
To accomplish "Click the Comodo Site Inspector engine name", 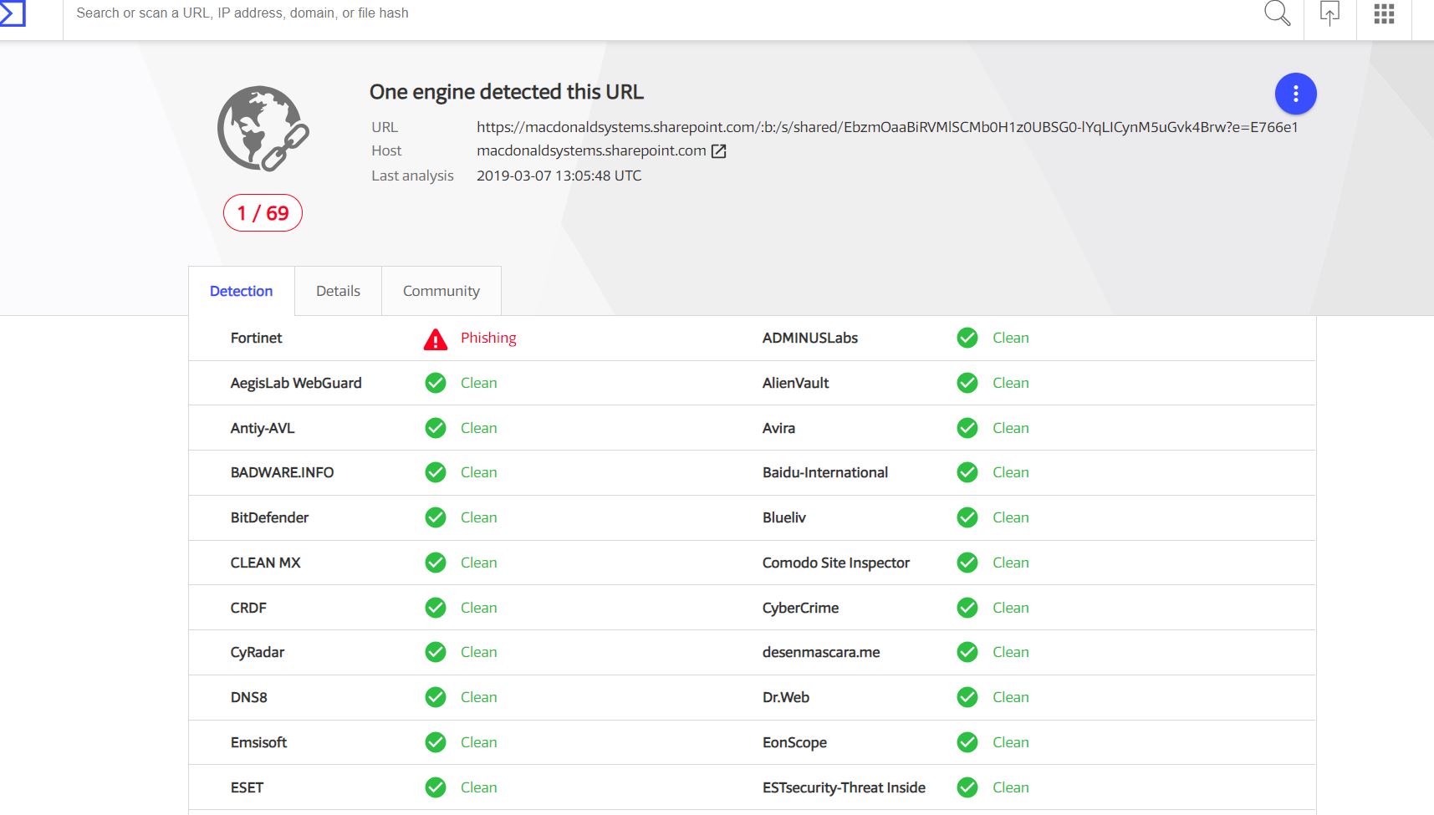I will (835, 563).
